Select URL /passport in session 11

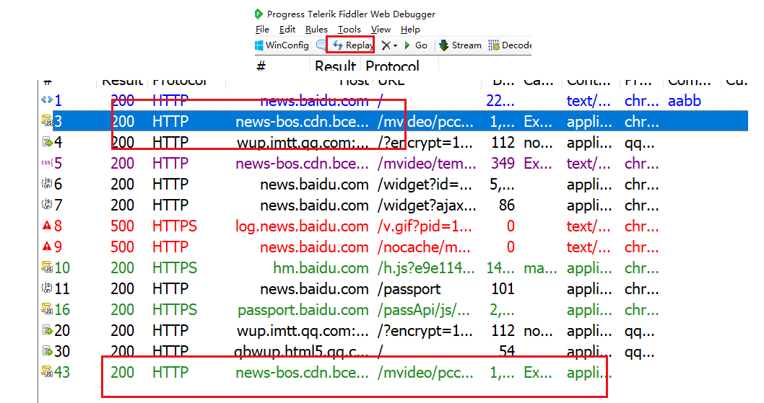point(409,290)
